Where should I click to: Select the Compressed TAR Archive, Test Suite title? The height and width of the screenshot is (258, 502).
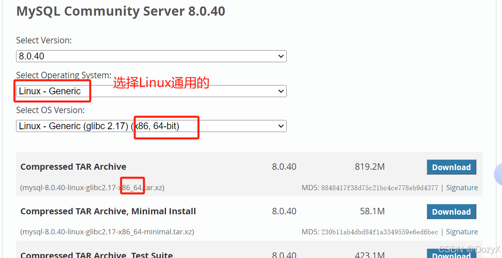click(97, 254)
